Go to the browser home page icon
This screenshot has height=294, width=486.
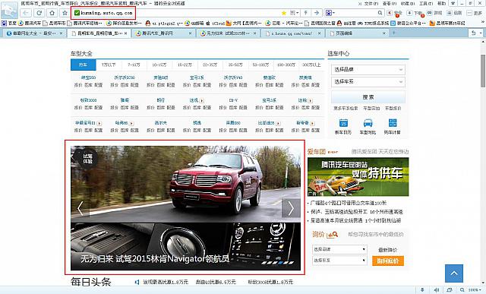(x=52, y=13)
